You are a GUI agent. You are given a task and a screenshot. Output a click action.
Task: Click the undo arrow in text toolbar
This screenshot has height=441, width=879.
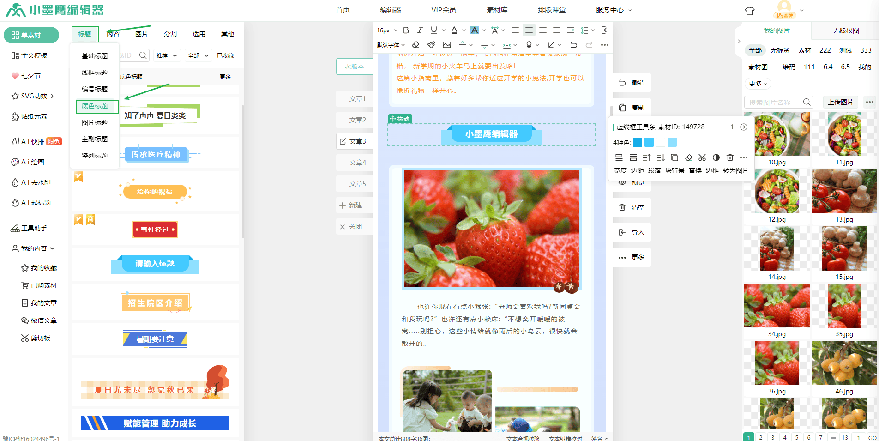tap(573, 45)
